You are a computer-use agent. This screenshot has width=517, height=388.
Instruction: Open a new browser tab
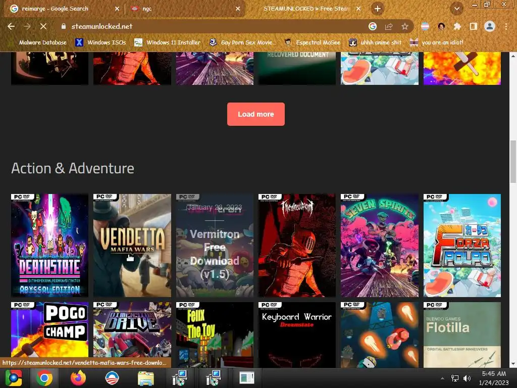pyautogui.click(x=378, y=9)
